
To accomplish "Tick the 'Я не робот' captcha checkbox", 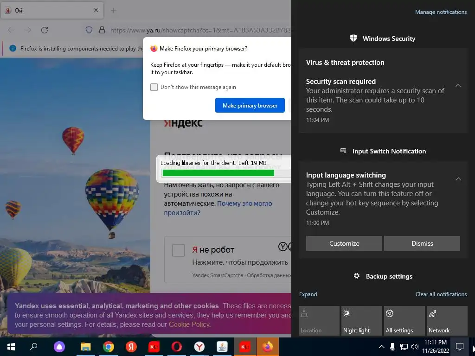I will pos(179,250).
